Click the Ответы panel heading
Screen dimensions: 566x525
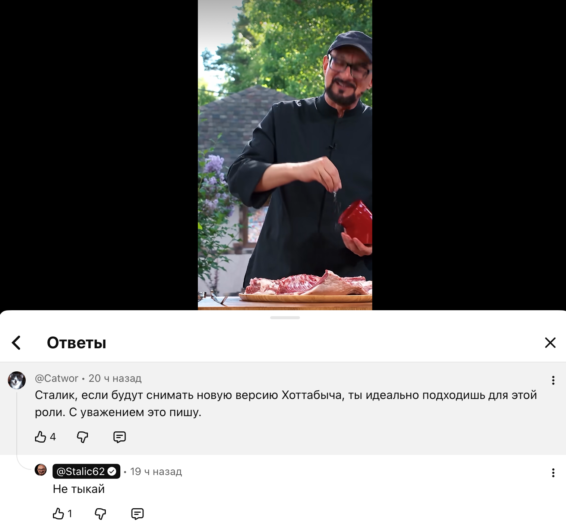(76, 343)
